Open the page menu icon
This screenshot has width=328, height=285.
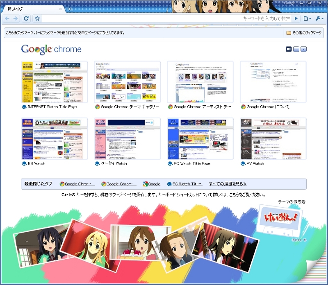(x=307, y=18)
